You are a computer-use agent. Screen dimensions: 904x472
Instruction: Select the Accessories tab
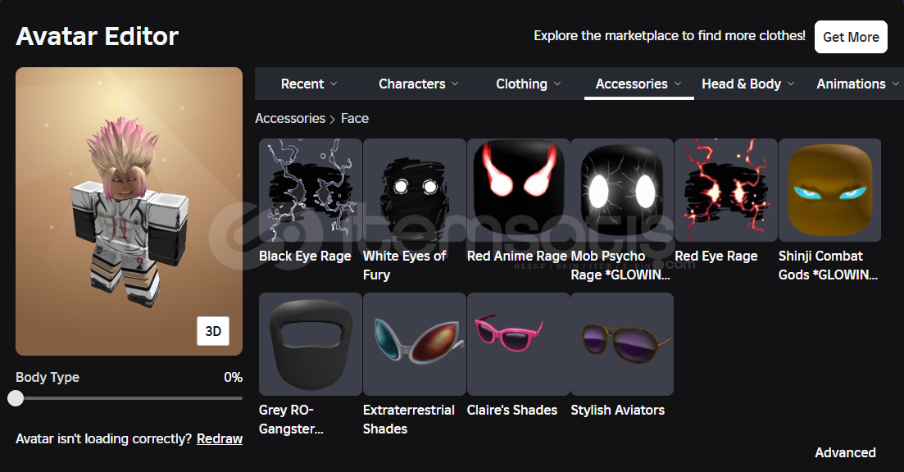[x=638, y=84]
